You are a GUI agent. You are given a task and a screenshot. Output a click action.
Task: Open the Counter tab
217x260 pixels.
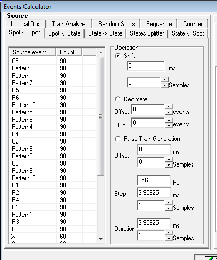click(193, 24)
